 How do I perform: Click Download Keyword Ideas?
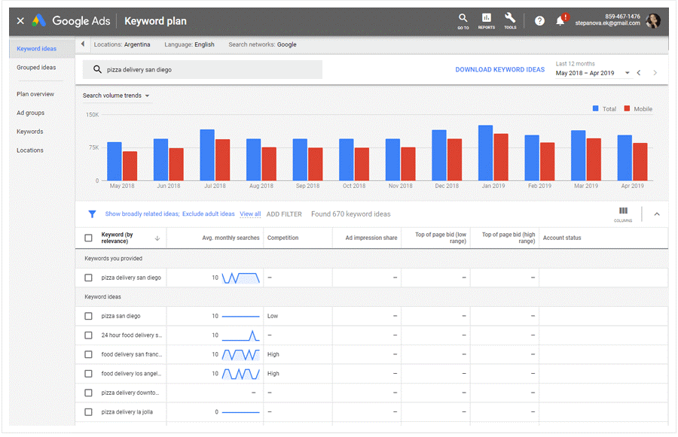point(499,70)
